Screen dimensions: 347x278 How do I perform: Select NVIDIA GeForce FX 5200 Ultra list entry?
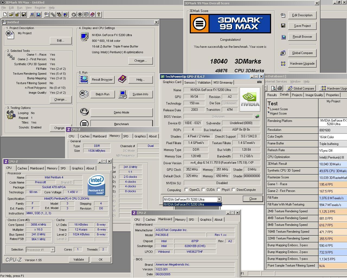click(x=192, y=204)
